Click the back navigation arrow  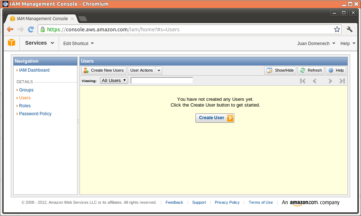click(10, 29)
